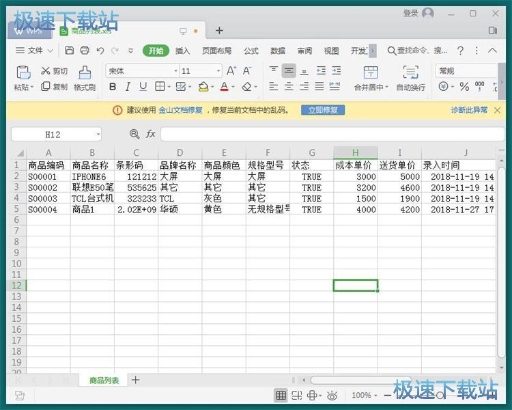Click the 诊断此异常 diagnose link

pos(469,110)
